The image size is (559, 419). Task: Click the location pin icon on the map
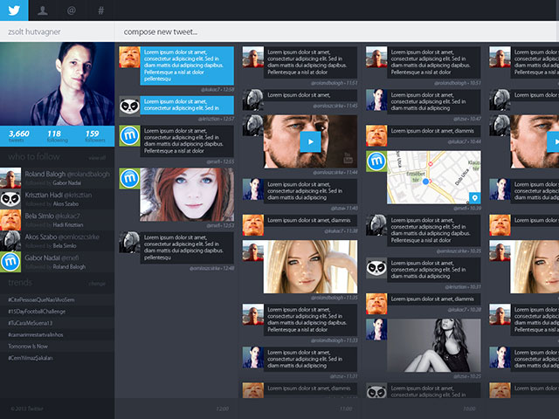[474, 197]
